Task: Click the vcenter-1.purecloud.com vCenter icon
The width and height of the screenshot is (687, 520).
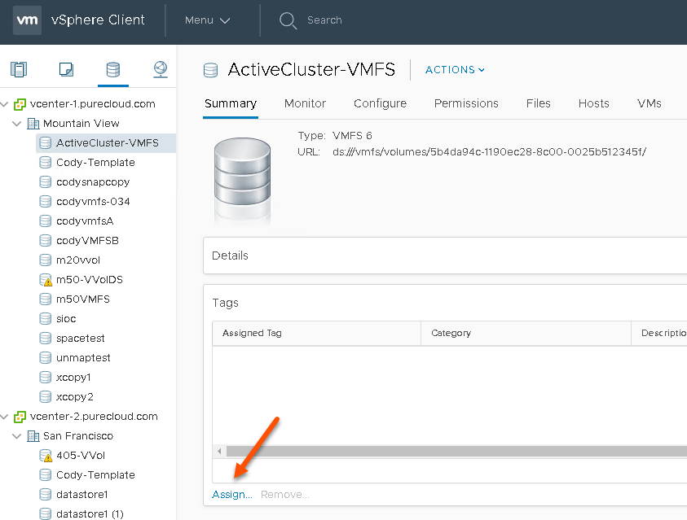Action: pyautogui.click(x=20, y=104)
